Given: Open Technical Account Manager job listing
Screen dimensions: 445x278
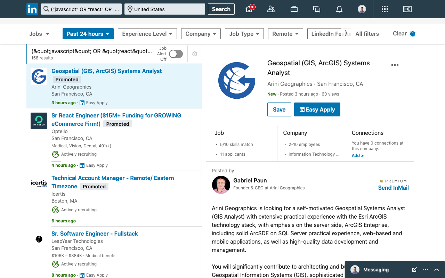Looking at the screenshot, I should 113,182.
